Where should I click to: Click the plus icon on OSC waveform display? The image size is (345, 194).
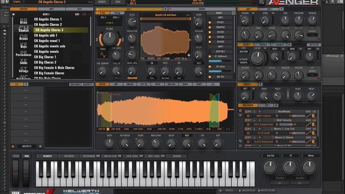tap(189, 55)
